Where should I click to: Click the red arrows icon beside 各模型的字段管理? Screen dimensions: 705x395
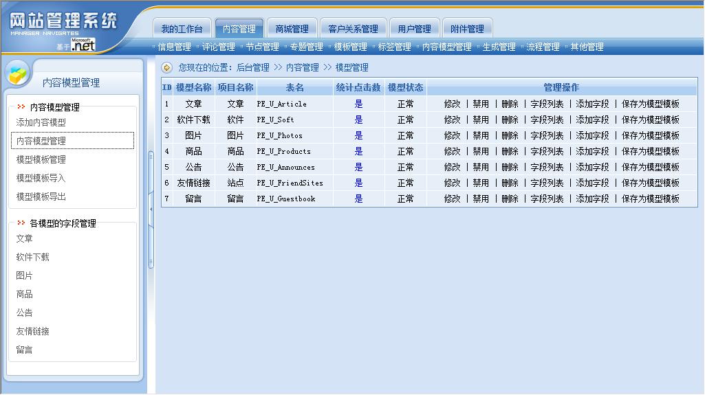21,223
